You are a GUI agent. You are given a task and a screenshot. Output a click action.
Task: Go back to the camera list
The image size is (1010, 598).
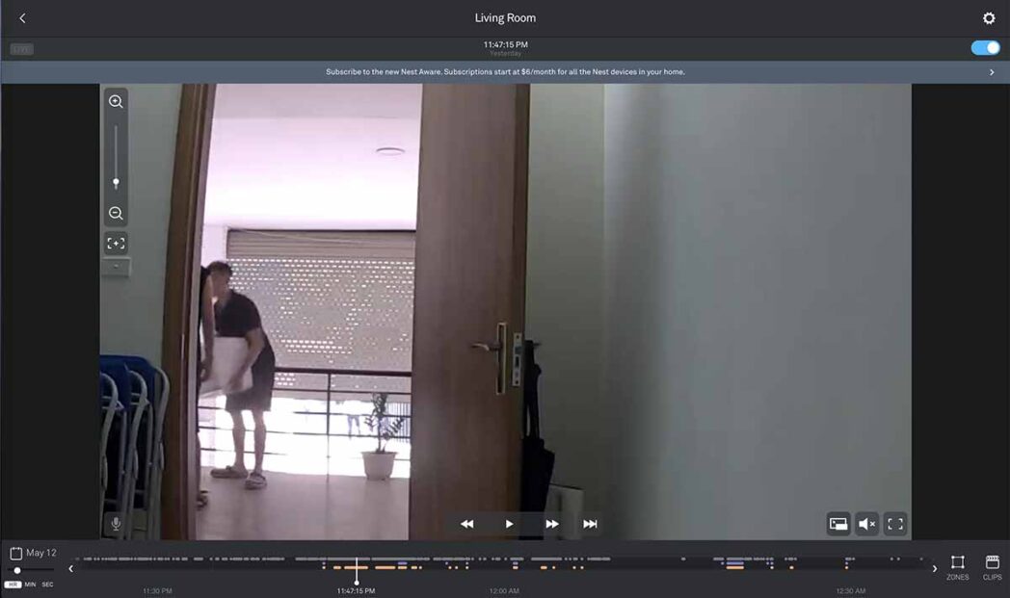[21, 17]
